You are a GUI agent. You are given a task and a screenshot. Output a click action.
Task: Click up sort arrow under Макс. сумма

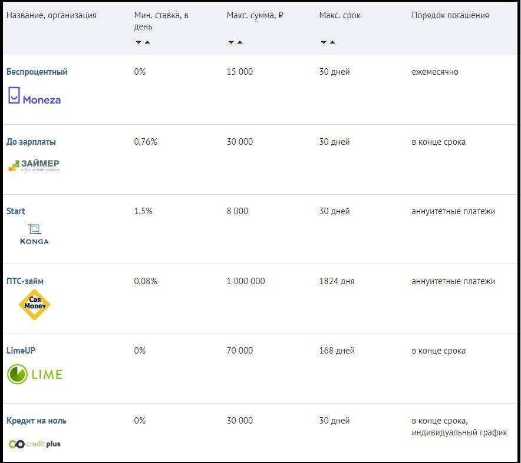pyautogui.click(x=240, y=42)
